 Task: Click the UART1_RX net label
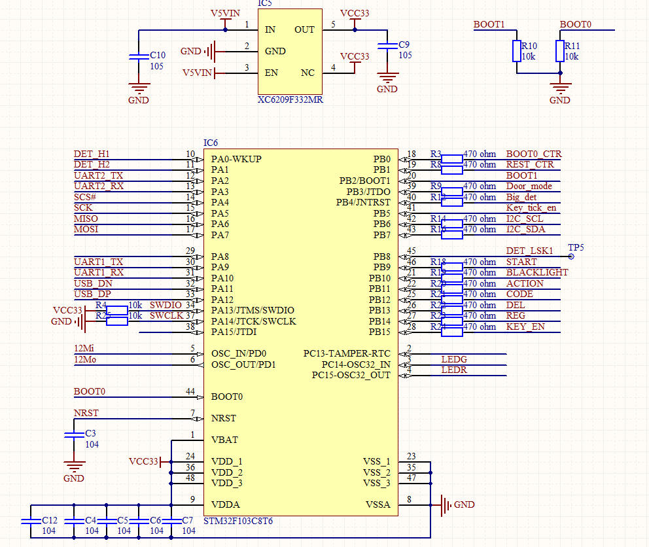(99, 272)
